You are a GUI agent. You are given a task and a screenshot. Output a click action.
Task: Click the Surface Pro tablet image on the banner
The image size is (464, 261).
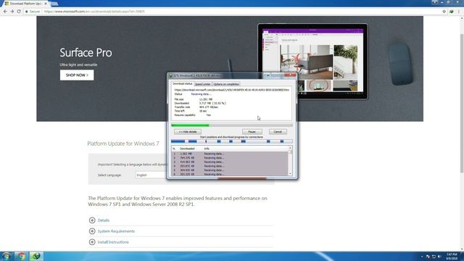[x=312, y=61]
